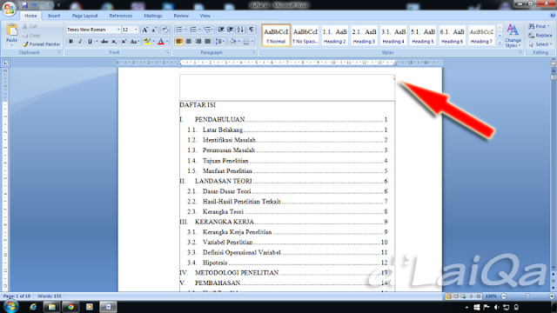Screen dimensions: 557x313
Task: Click the Grow Font icon
Action: point(144,30)
